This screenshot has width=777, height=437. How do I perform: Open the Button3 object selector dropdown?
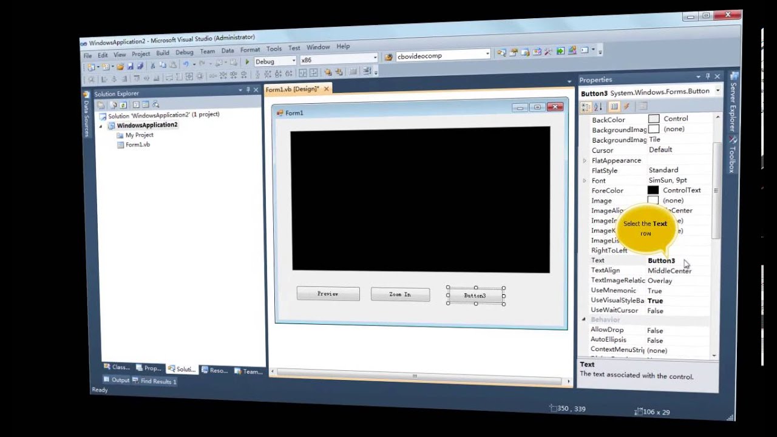pos(717,91)
